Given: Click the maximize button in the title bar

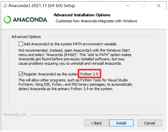Looking at the screenshot, I should [x=143, y=6].
